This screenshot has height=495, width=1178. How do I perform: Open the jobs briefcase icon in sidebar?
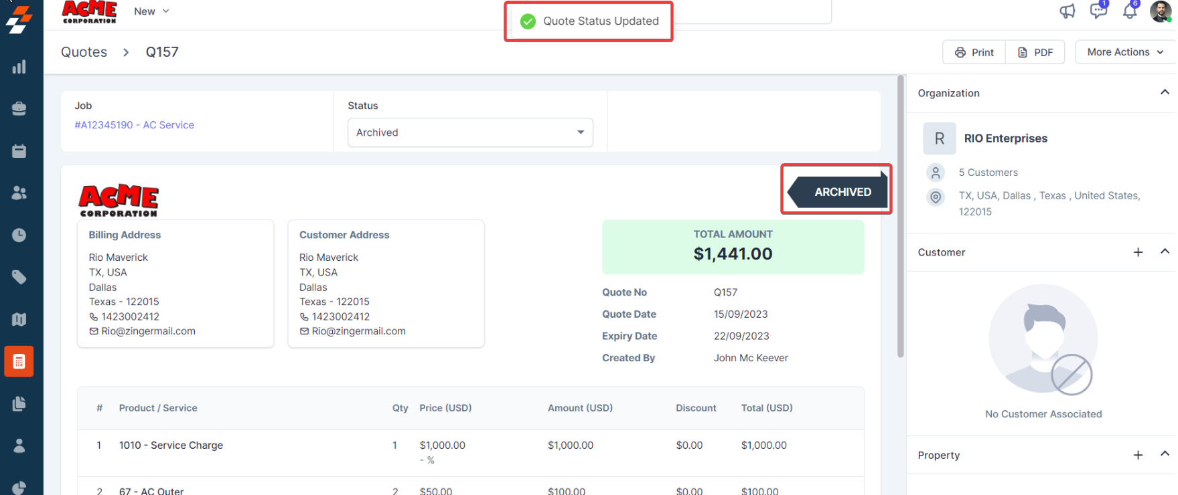tap(19, 108)
